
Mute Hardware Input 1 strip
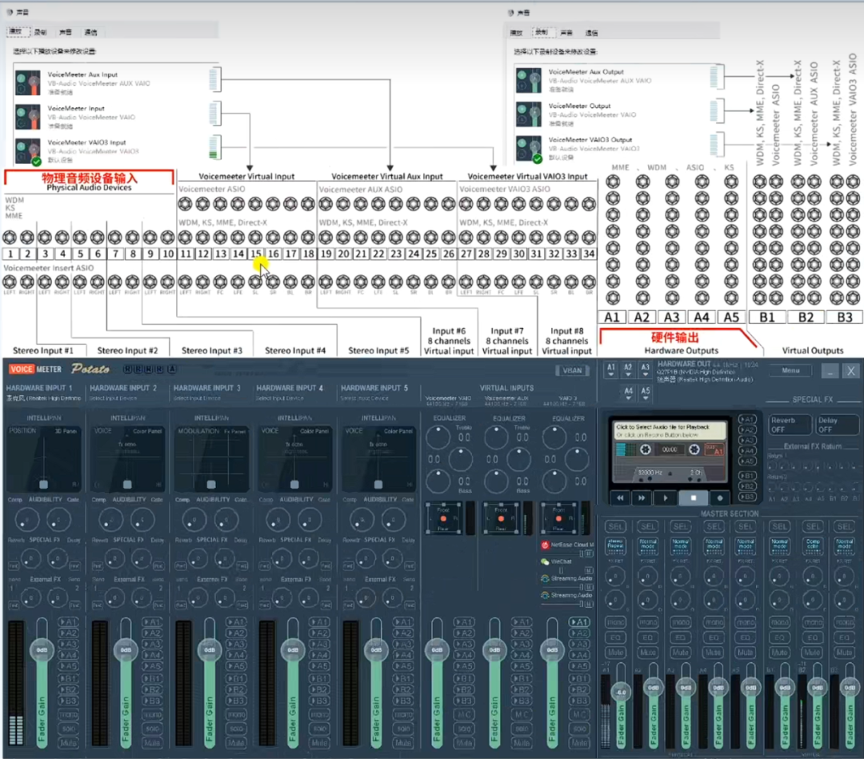point(69,742)
